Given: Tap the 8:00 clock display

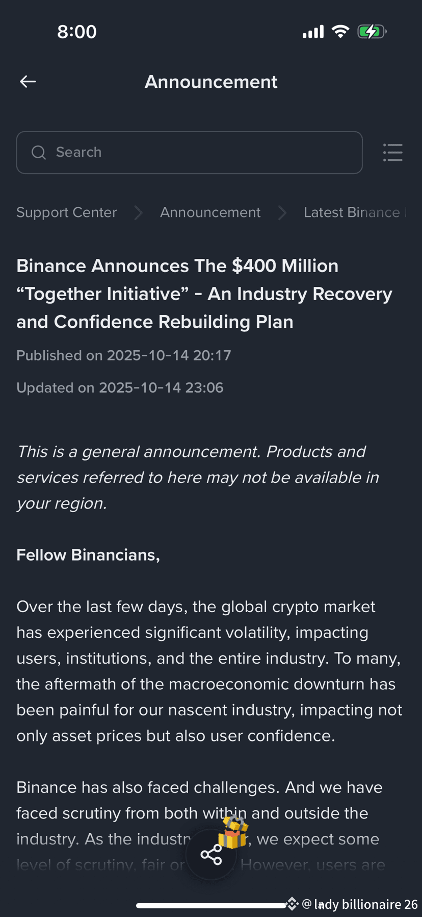Looking at the screenshot, I should point(77,31).
